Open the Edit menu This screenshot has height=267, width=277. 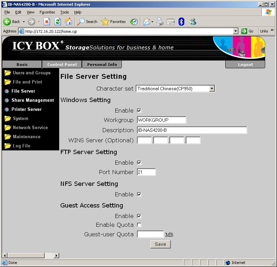click(x=18, y=12)
